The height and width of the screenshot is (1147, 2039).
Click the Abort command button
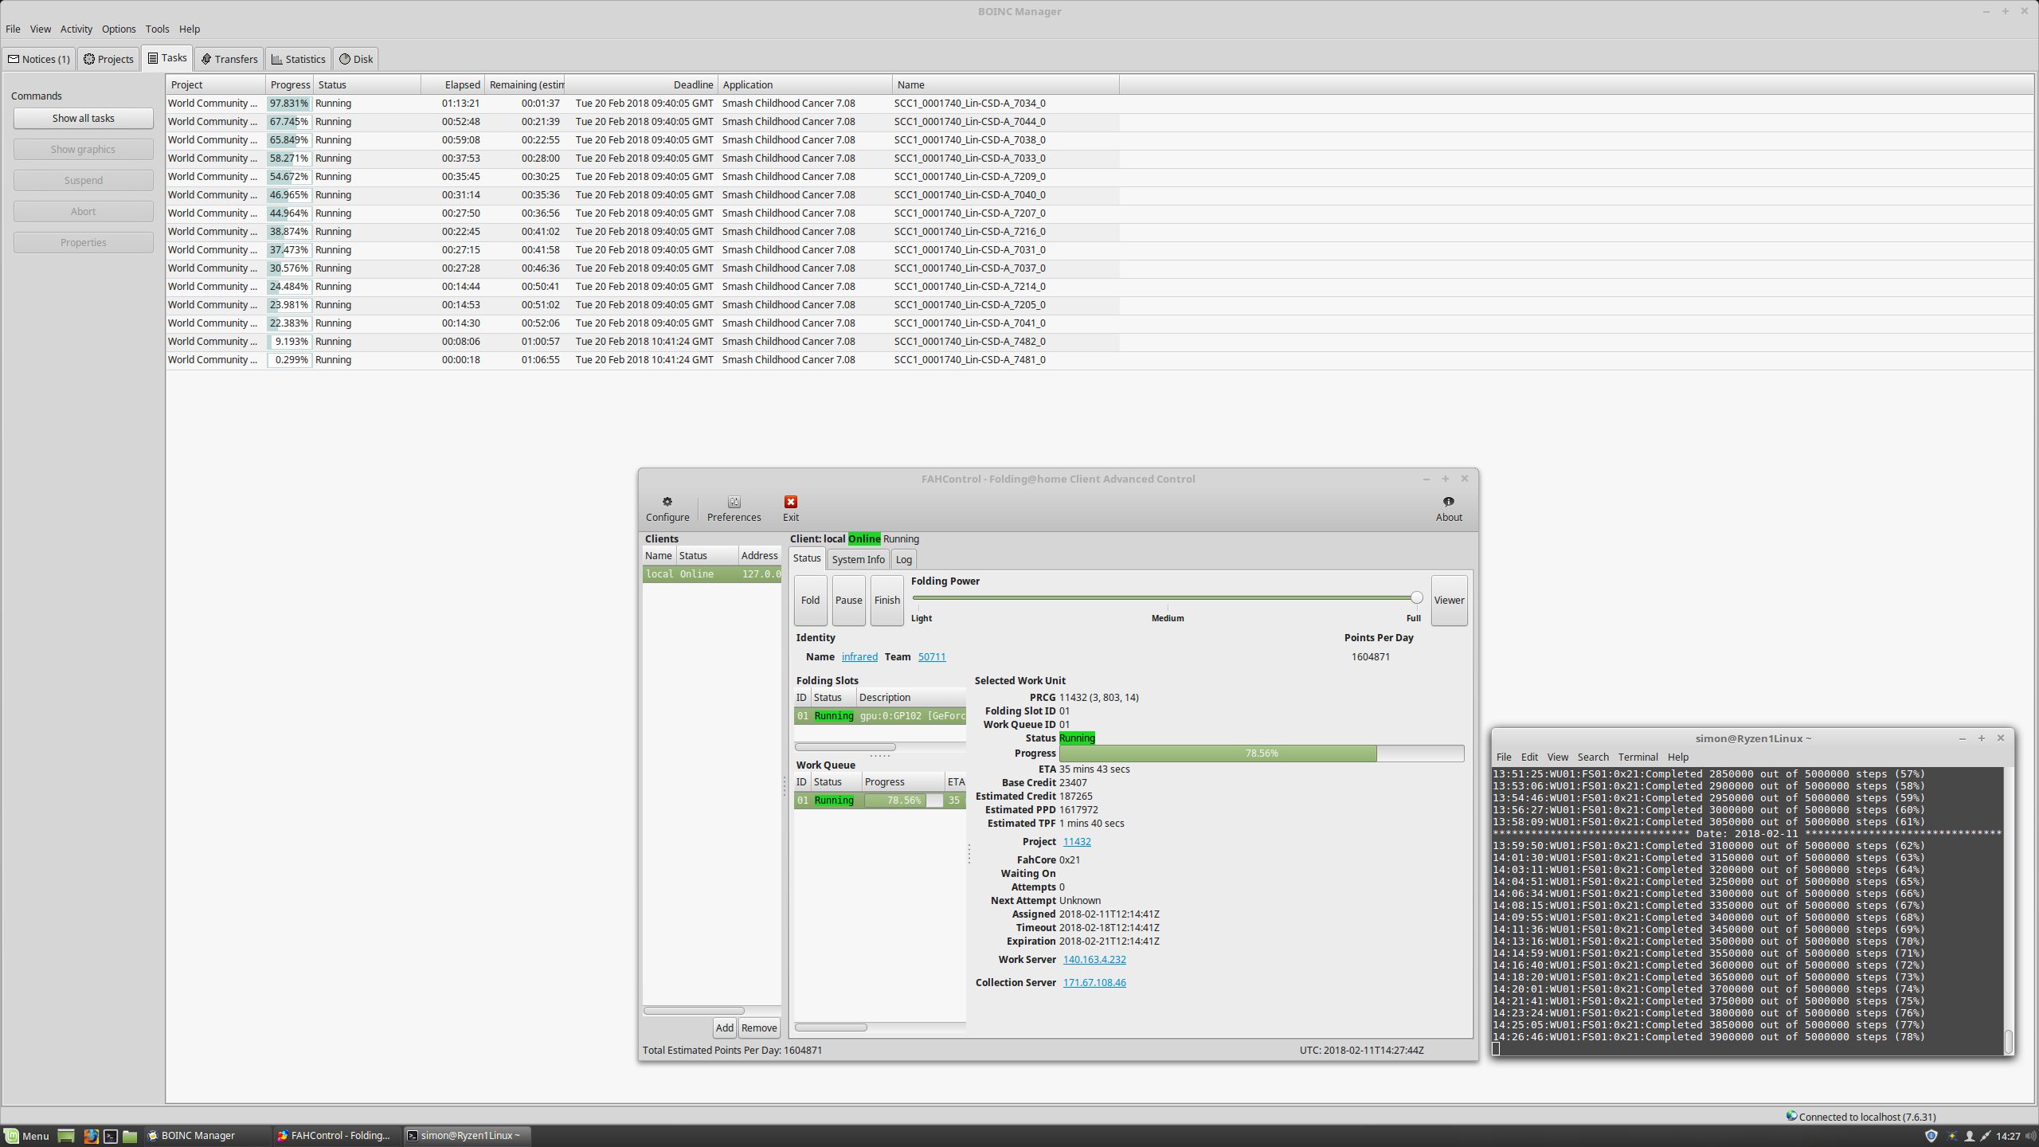tap(83, 211)
